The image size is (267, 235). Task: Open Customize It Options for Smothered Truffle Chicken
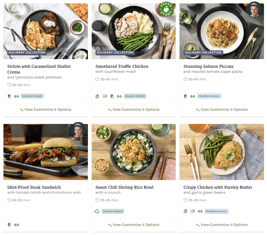(133, 110)
